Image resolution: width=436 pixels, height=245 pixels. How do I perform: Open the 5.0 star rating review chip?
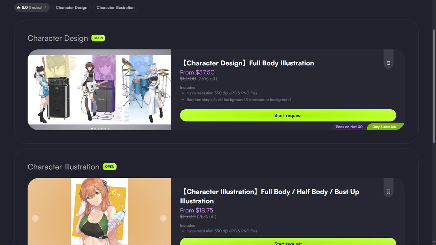[x=32, y=7]
